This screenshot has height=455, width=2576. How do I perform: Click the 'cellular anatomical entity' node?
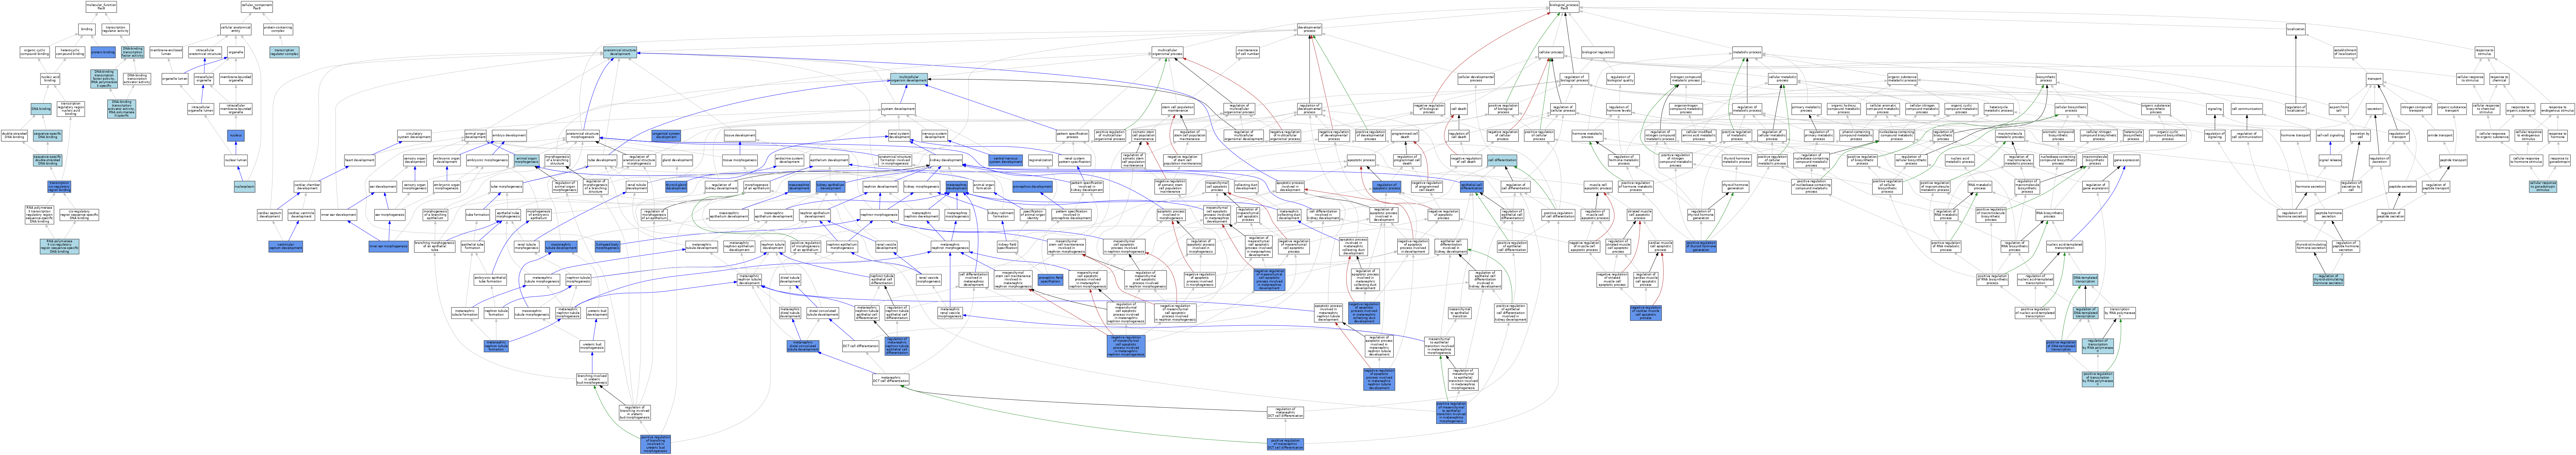[236, 29]
